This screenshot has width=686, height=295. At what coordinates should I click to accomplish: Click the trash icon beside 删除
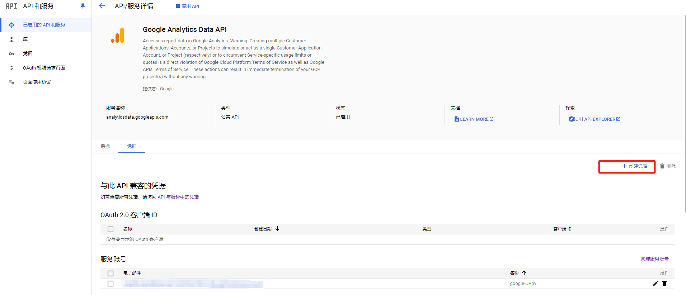click(662, 166)
